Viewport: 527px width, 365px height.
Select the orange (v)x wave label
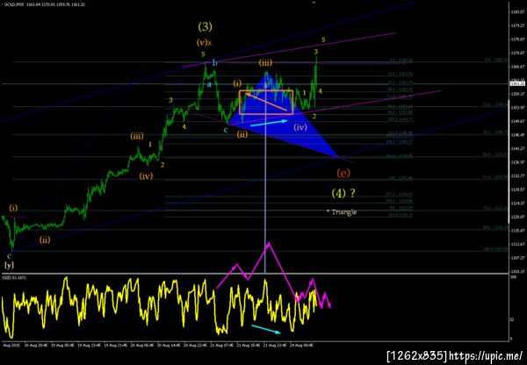point(205,43)
